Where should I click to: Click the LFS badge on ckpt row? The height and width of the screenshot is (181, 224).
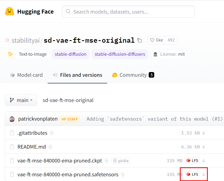click(192, 160)
